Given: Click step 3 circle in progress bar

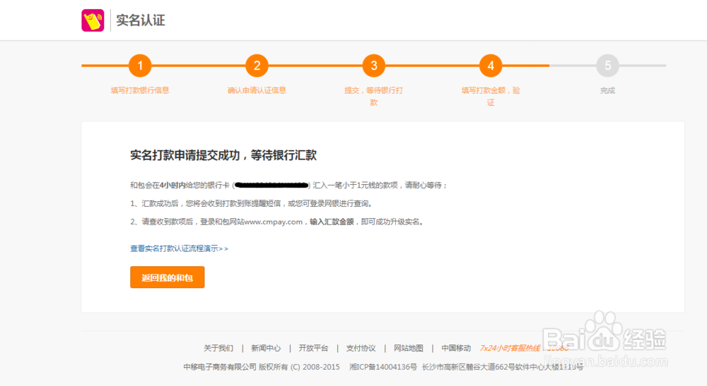Looking at the screenshot, I should coord(374,66).
